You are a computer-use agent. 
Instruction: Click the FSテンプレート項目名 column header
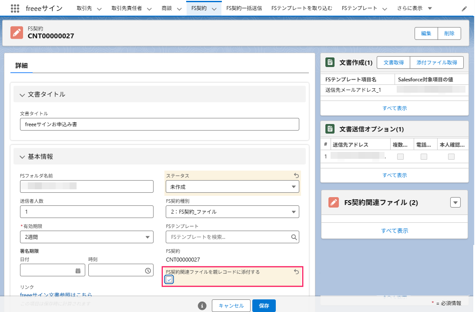tap(351, 79)
